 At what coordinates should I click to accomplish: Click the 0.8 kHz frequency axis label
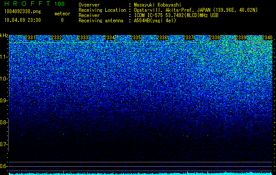click(3, 122)
